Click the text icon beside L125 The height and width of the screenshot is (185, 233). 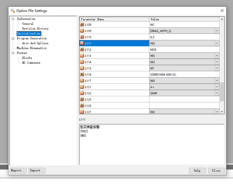click(82, 99)
